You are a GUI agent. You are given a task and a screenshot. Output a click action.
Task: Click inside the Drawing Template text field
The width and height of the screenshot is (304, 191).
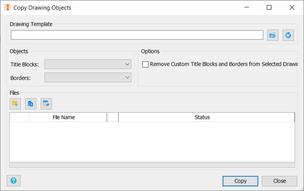click(136, 35)
